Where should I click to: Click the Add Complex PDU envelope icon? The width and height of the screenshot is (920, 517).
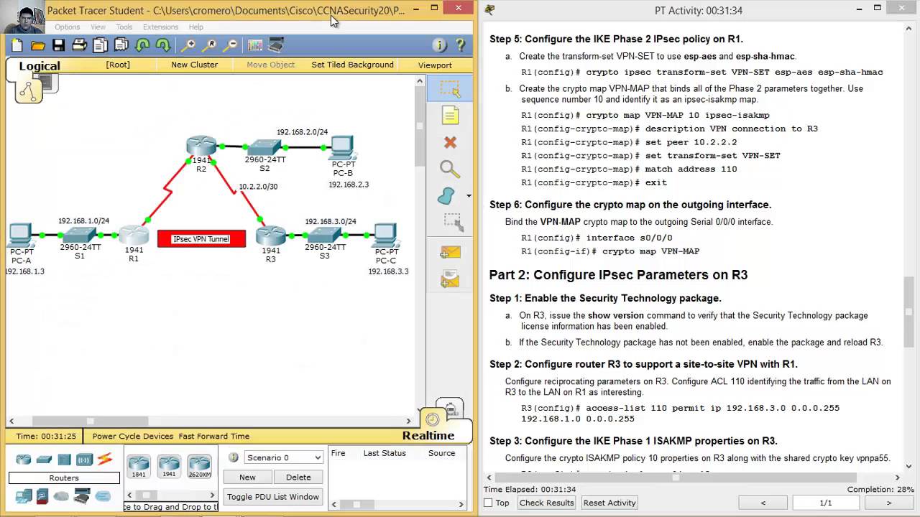(x=450, y=279)
